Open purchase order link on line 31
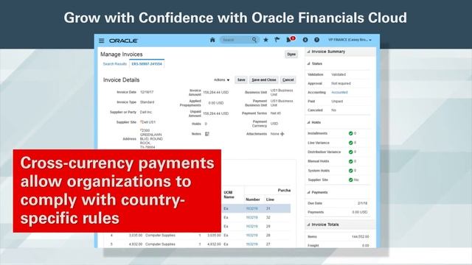Image resolution: width=472 pixels, height=265 pixels. pos(251,208)
